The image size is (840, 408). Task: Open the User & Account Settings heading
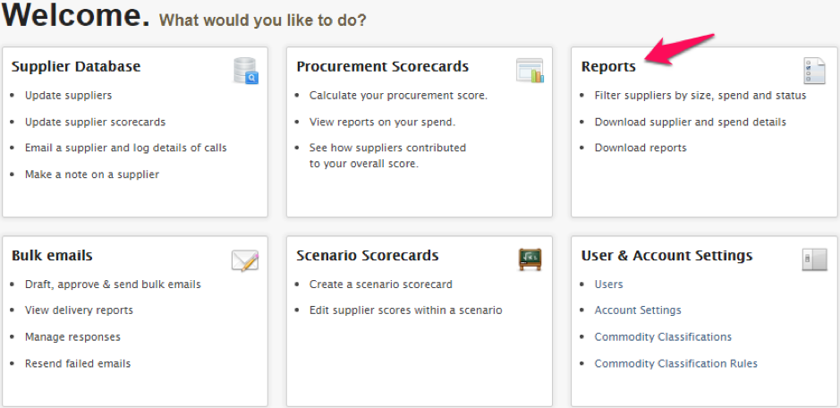coord(667,255)
